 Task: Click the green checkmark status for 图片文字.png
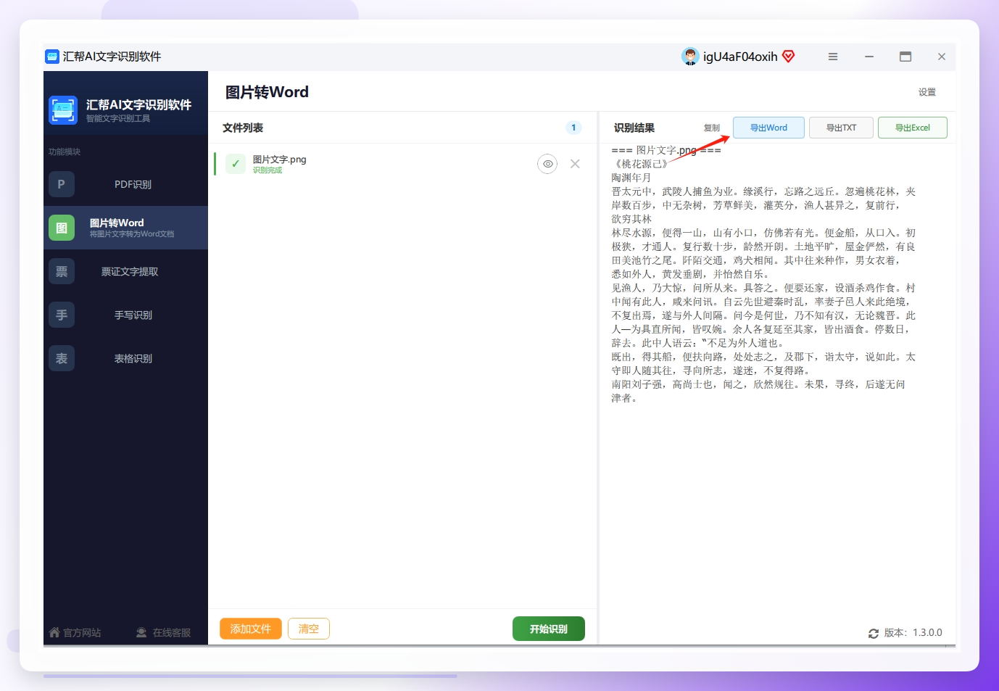click(x=236, y=164)
